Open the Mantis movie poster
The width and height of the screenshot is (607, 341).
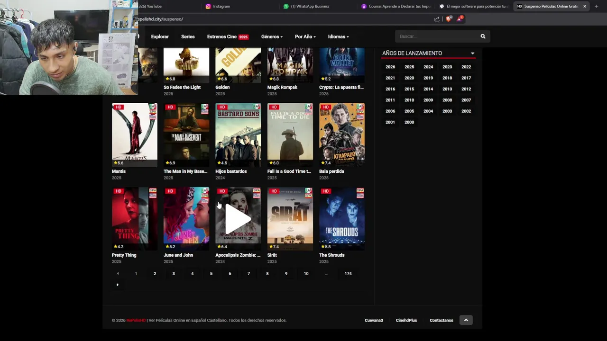(x=135, y=135)
